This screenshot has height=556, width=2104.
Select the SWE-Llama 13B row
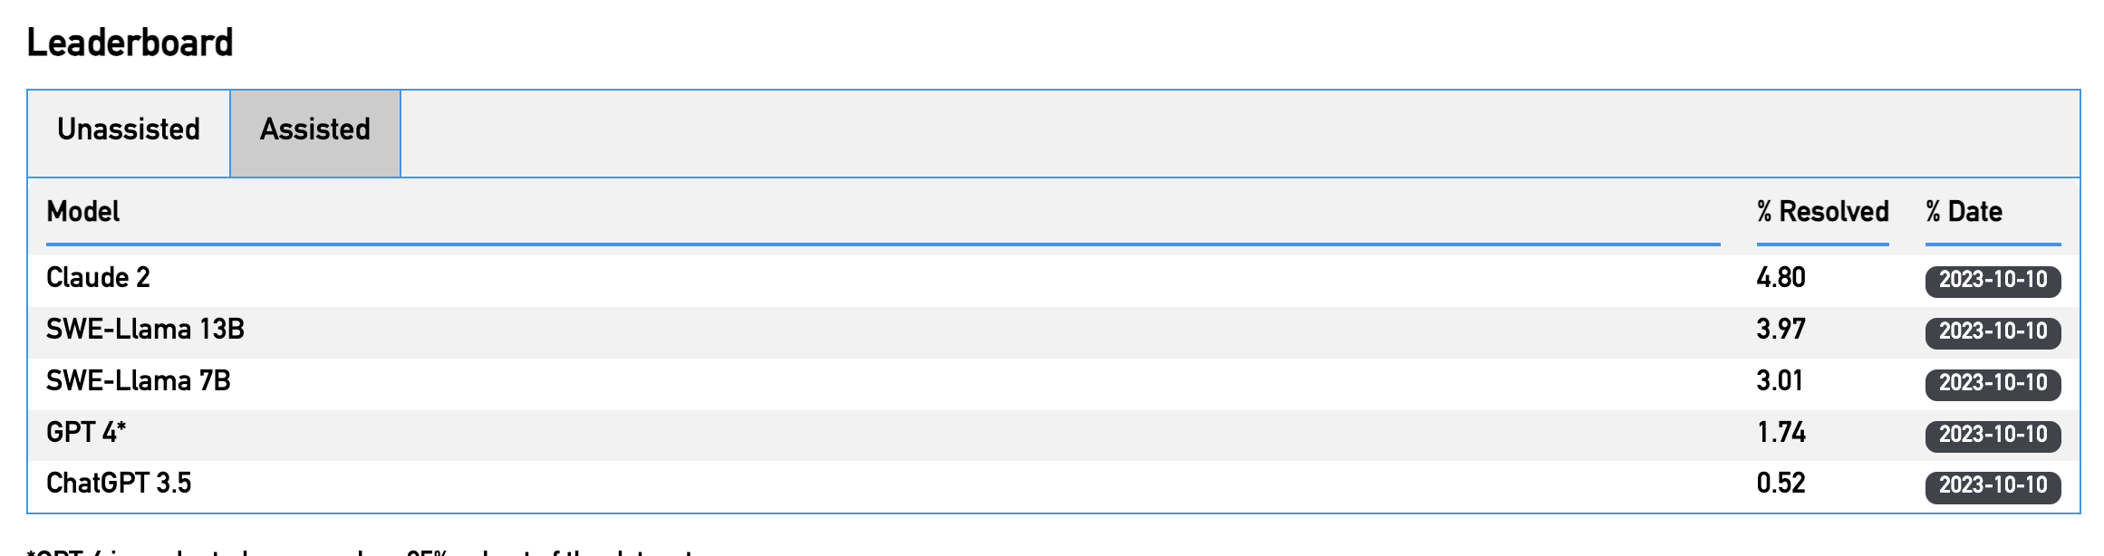pyautogui.click(x=145, y=330)
